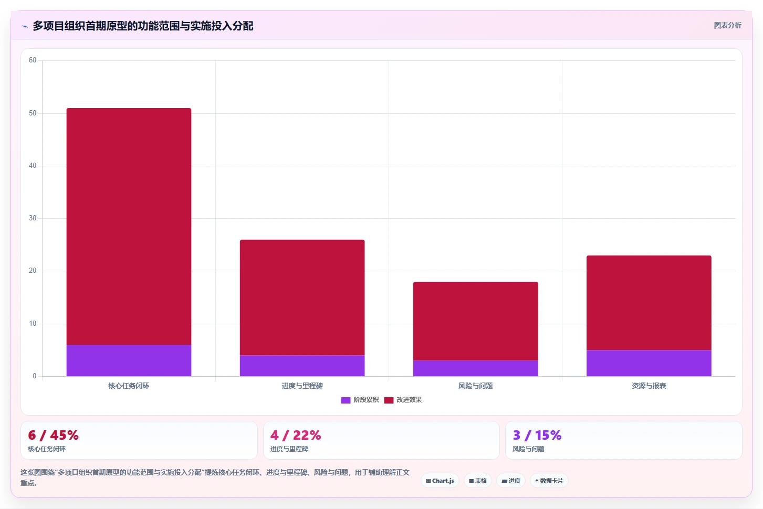Click the 风险与问题 x-axis label
The height and width of the screenshot is (509, 763).
475,386
